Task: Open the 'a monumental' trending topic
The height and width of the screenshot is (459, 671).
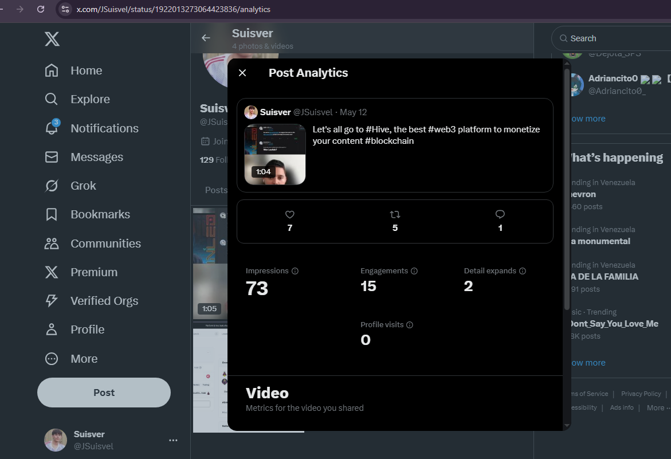Action: pos(601,241)
